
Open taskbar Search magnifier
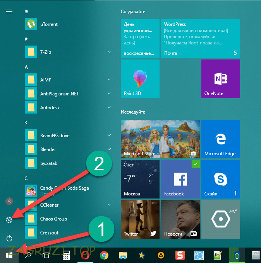tap(28, 255)
